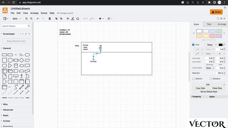Image resolution: width=228 pixels, height=128 pixels.
Task: Open the sidebar view toggle dropdown
Action: point(6,18)
